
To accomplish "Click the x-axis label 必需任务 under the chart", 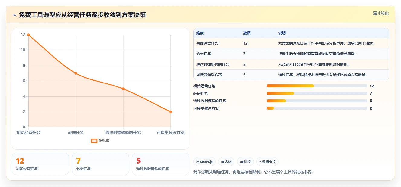I will pos(76,132).
